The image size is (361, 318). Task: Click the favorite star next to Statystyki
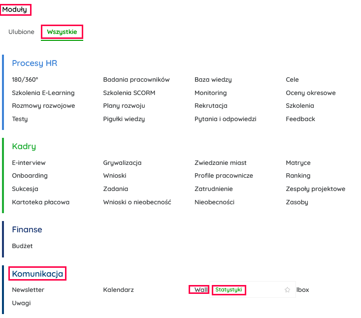pos(287,290)
